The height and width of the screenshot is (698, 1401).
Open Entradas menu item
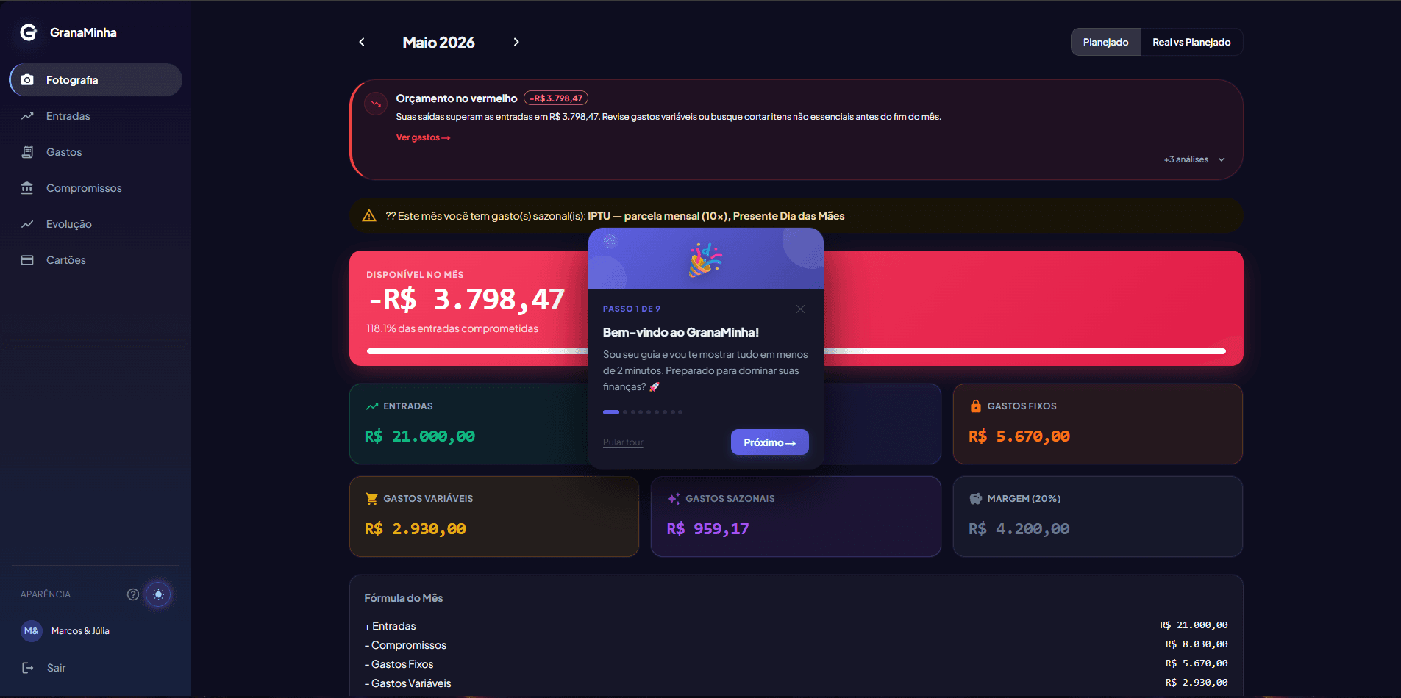pos(96,116)
